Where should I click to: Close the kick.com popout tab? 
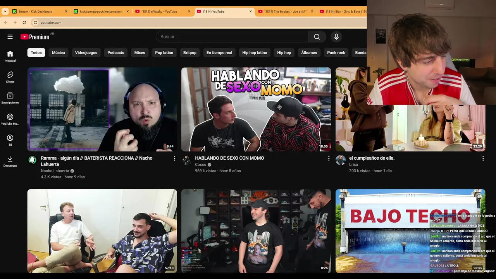point(127,12)
